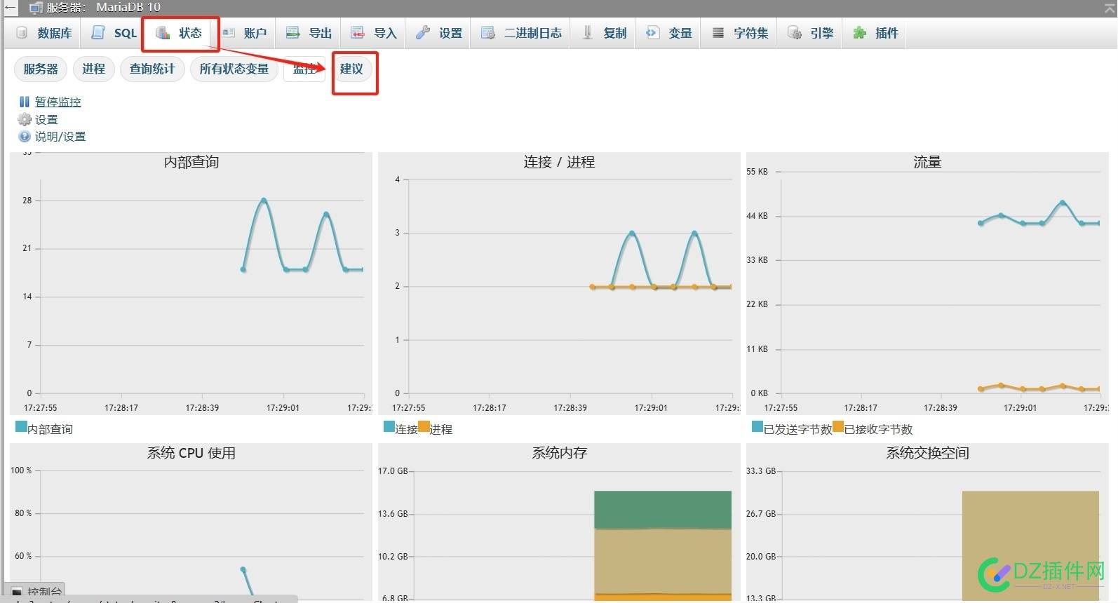The width and height of the screenshot is (1118, 603).
Task: Open the 设置 tab in top menu
Action: click(x=438, y=33)
